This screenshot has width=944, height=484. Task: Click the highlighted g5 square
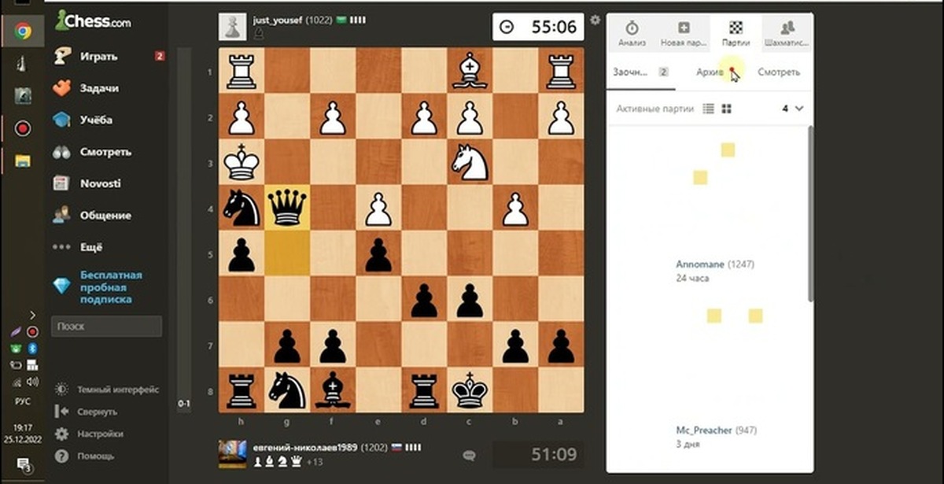coord(287,253)
